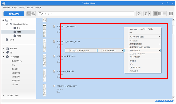Open the sort order dropdown
Viewport: 176px width, 104px height.
coord(147,14)
